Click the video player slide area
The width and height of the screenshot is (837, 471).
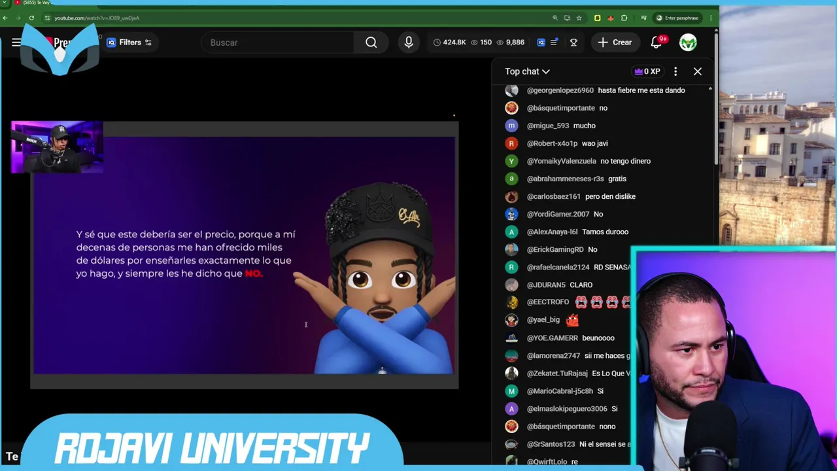click(243, 255)
